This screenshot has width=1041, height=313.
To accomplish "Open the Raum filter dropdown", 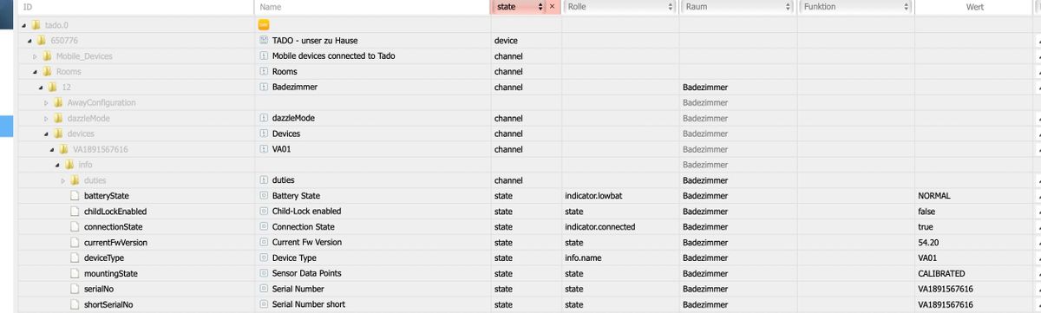I will [x=737, y=7].
